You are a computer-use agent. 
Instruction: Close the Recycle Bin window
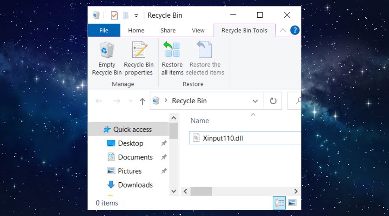point(287,15)
